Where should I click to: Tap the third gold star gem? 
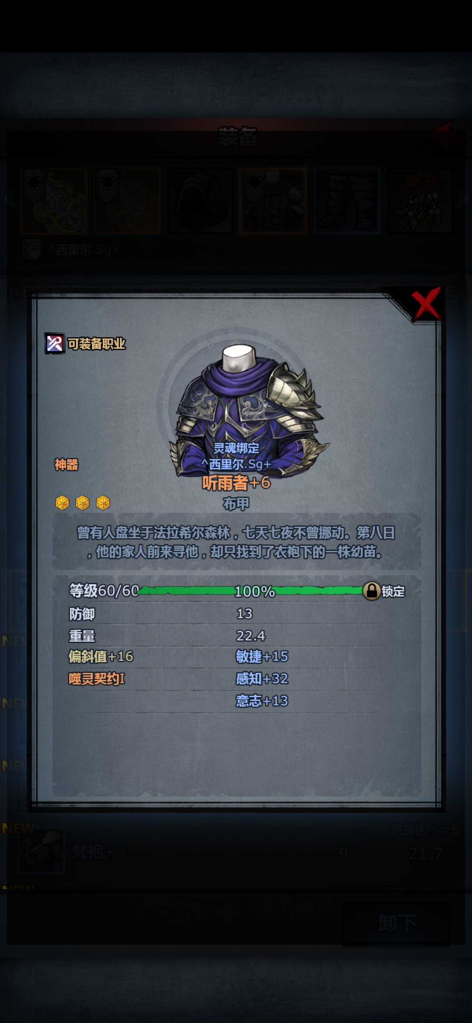click(x=103, y=503)
